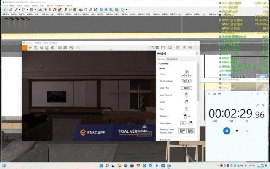Expand the stopwatch to full view
This screenshot has width=270, height=169.
(257, 105)
